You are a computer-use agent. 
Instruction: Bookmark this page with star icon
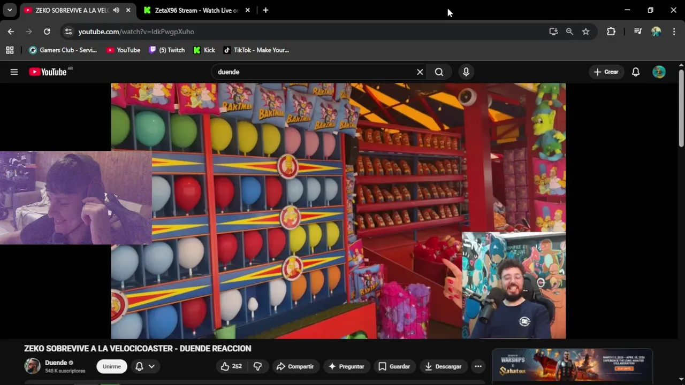point(586,32)
